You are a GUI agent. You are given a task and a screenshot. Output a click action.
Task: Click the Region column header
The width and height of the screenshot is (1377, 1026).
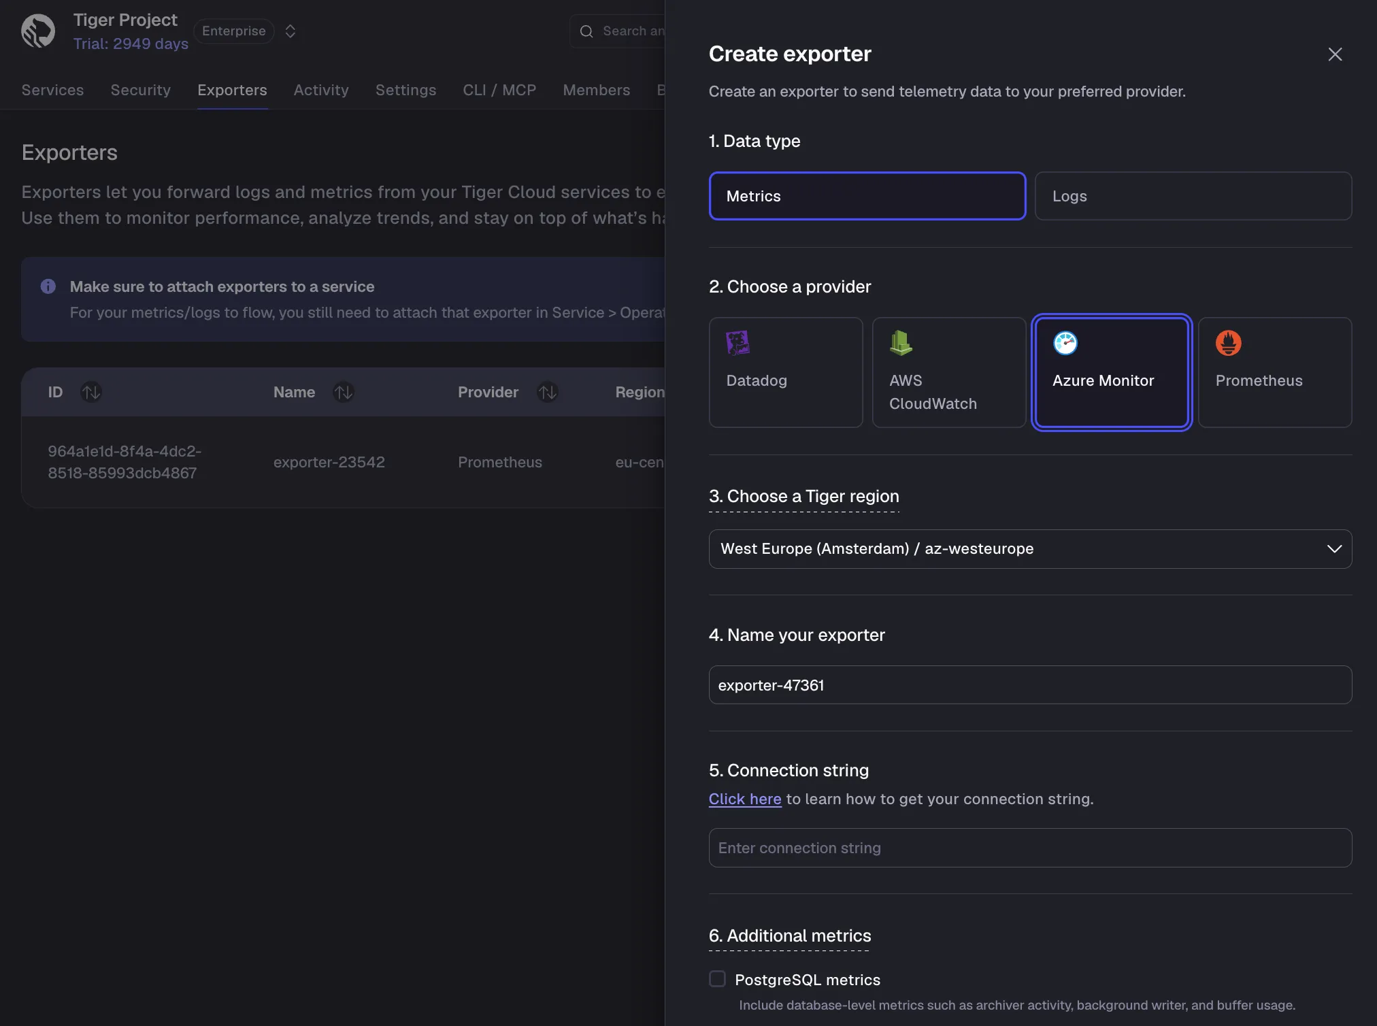coord(640,392)
